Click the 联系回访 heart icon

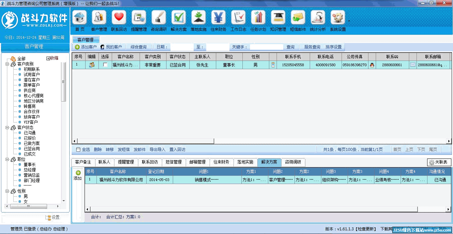point(119,18)
